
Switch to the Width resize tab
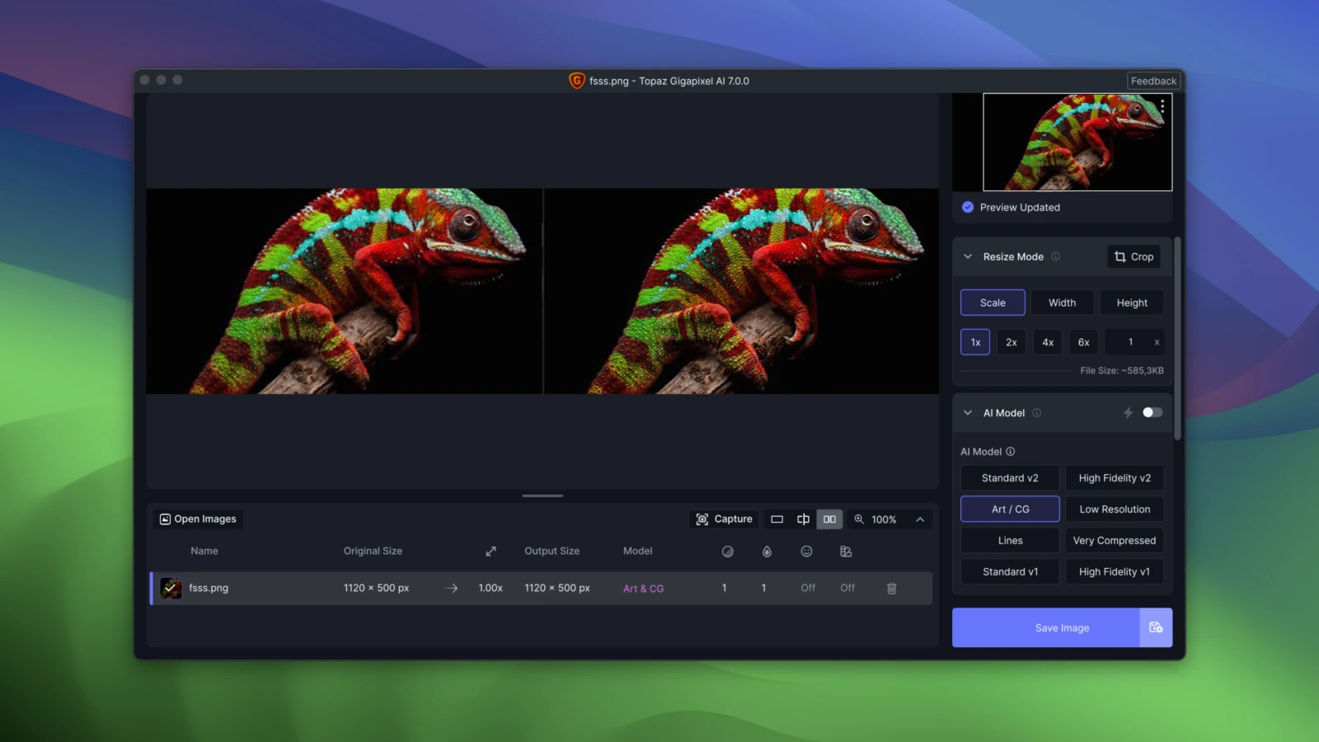[x=1062, y=303]
